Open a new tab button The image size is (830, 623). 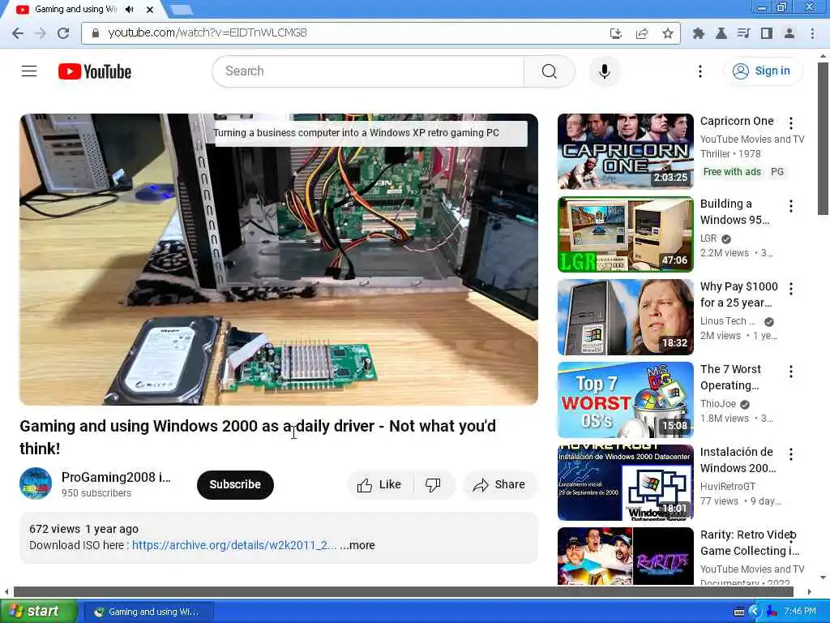[x=182, y=10]
